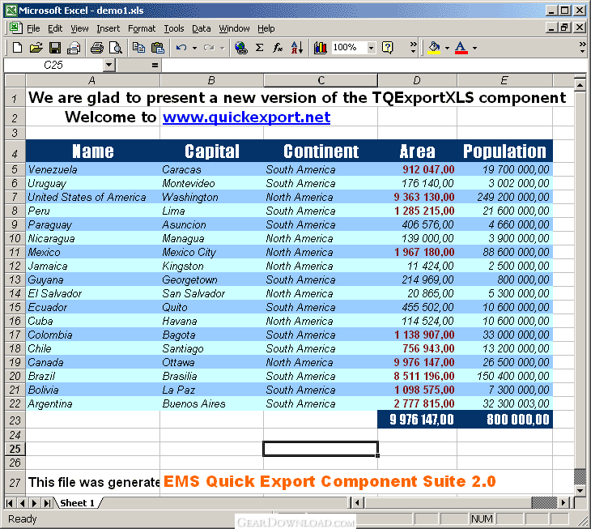Image resolution: width=591 pixels, height=529 pixels.
Task: Open the Edit menu
Action: (55, 28)
